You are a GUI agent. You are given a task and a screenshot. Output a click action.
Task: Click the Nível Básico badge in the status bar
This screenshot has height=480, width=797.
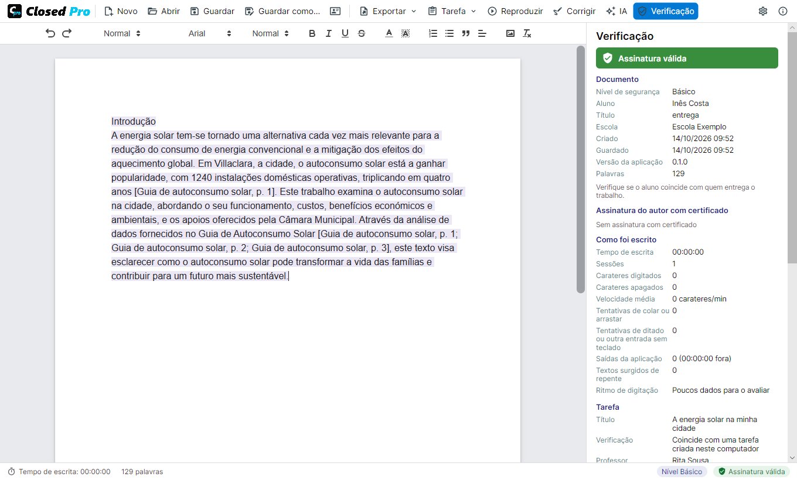point(682,471)
